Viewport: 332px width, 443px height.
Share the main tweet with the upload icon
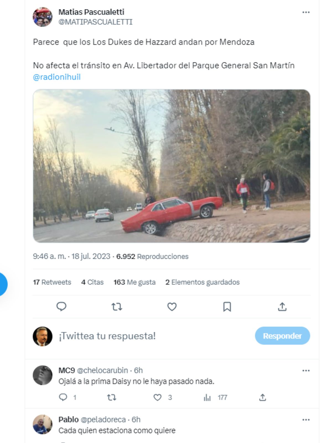(282, 306)
